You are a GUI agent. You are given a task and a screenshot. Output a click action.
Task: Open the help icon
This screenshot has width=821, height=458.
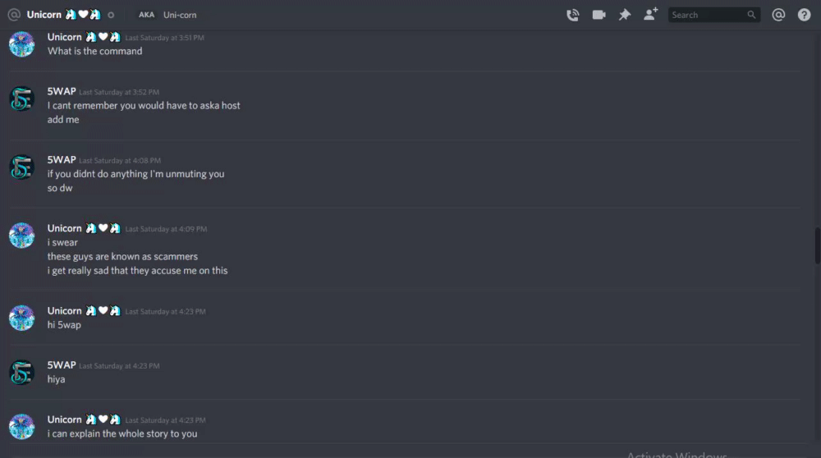coord(804,15)
